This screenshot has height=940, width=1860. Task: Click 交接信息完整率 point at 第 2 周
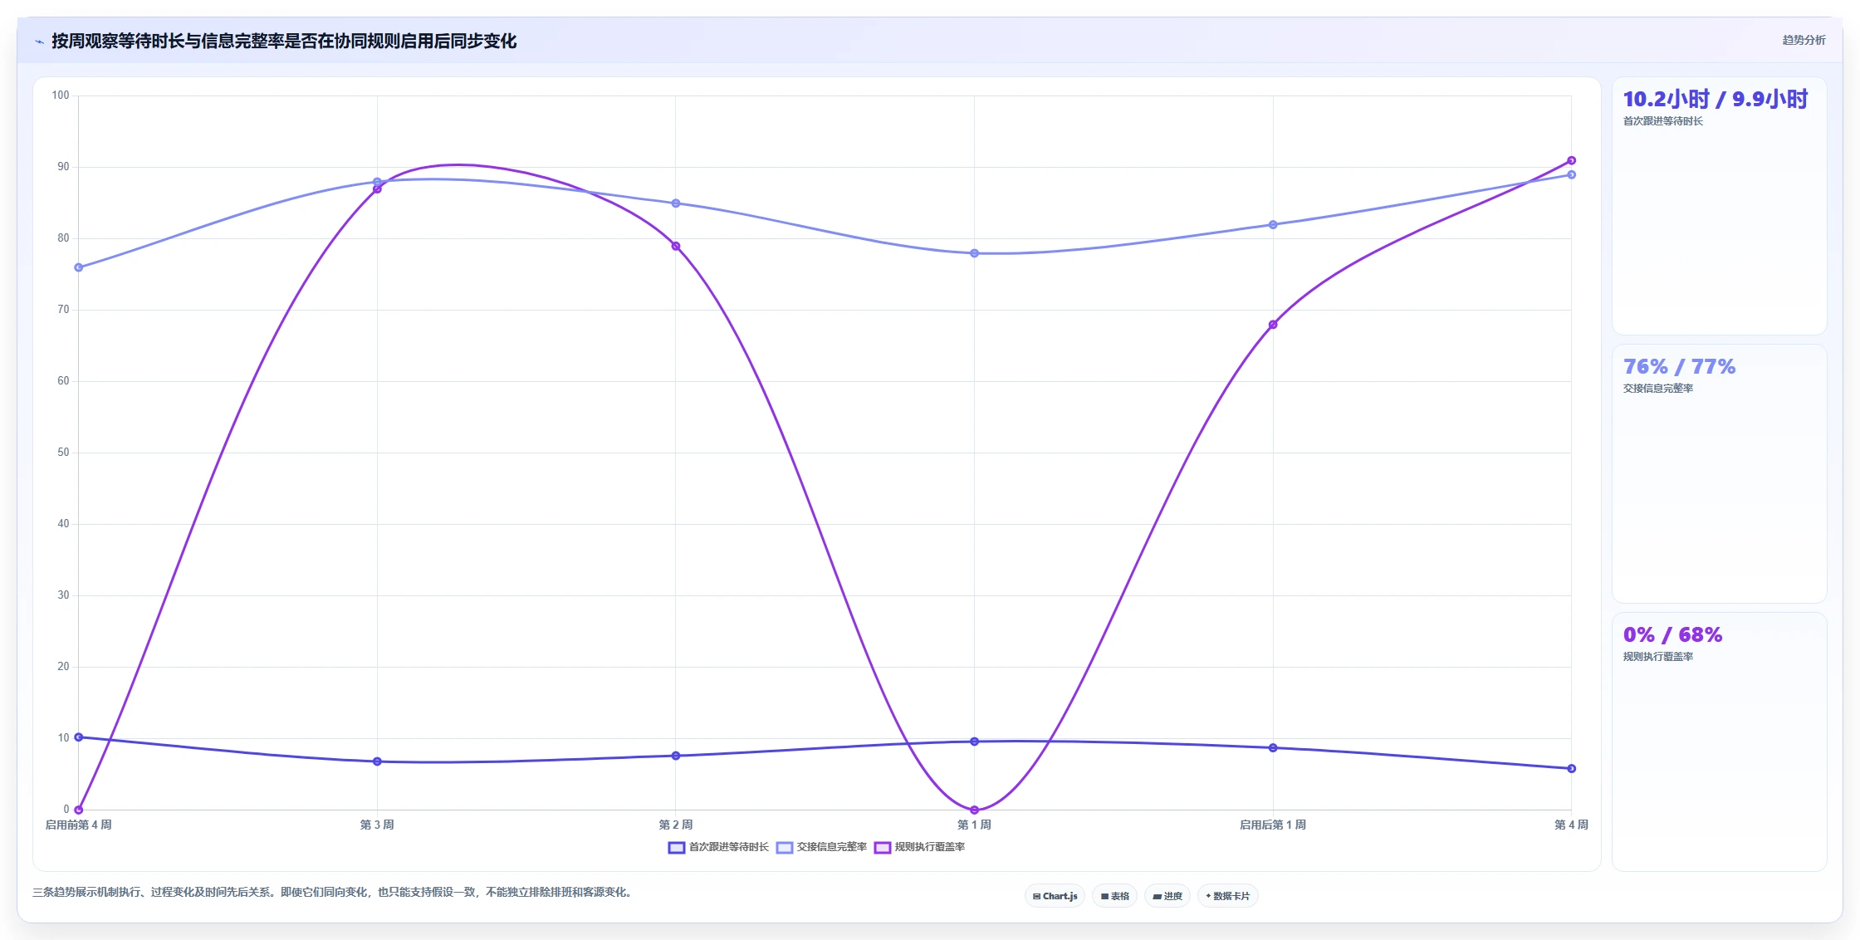click(676, 203)
